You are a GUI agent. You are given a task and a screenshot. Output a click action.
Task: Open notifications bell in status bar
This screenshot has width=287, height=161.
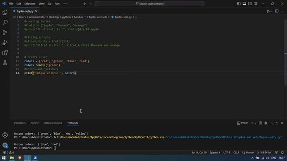(x=282, y=153)
